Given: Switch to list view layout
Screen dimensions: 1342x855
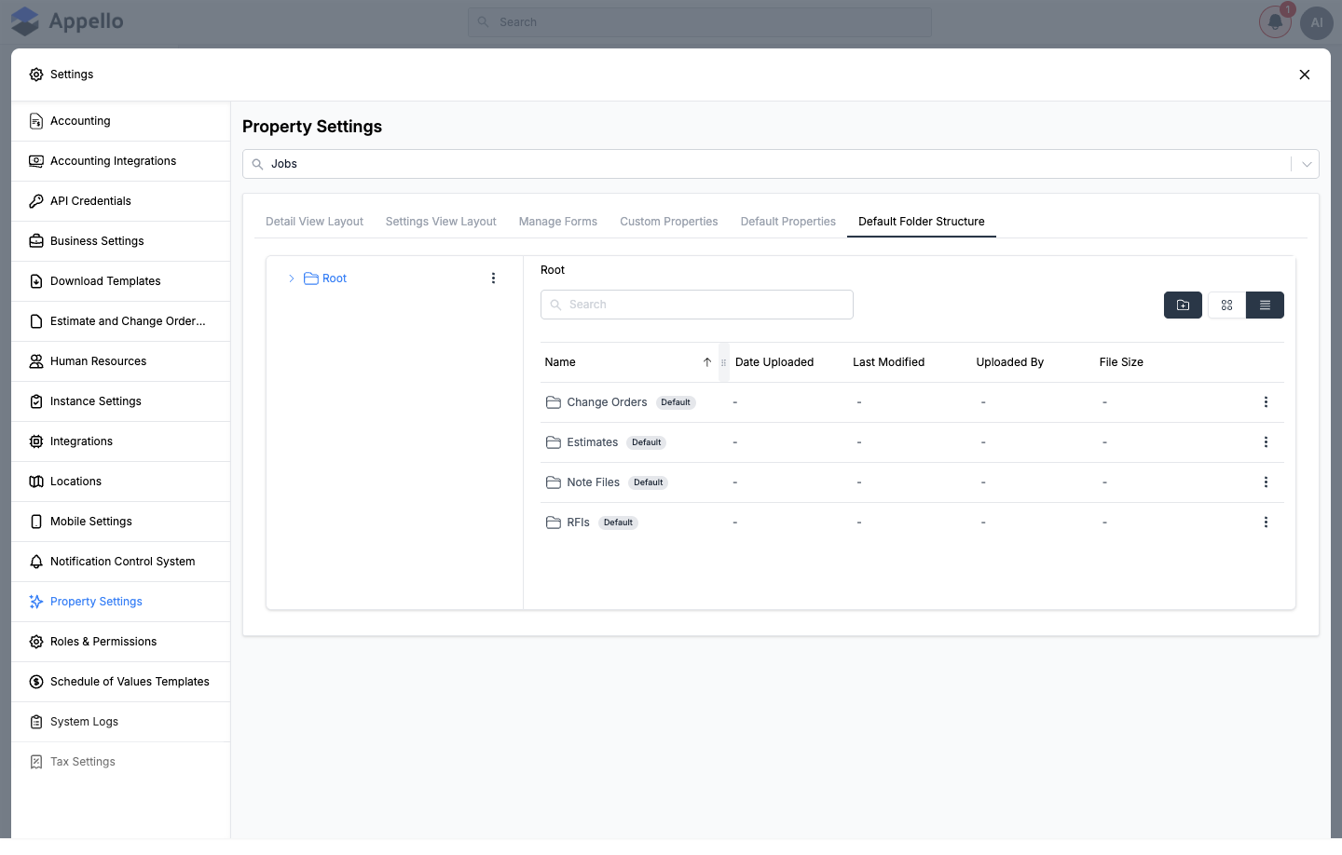Looking at the screenshot, I should coord(1265,305).
